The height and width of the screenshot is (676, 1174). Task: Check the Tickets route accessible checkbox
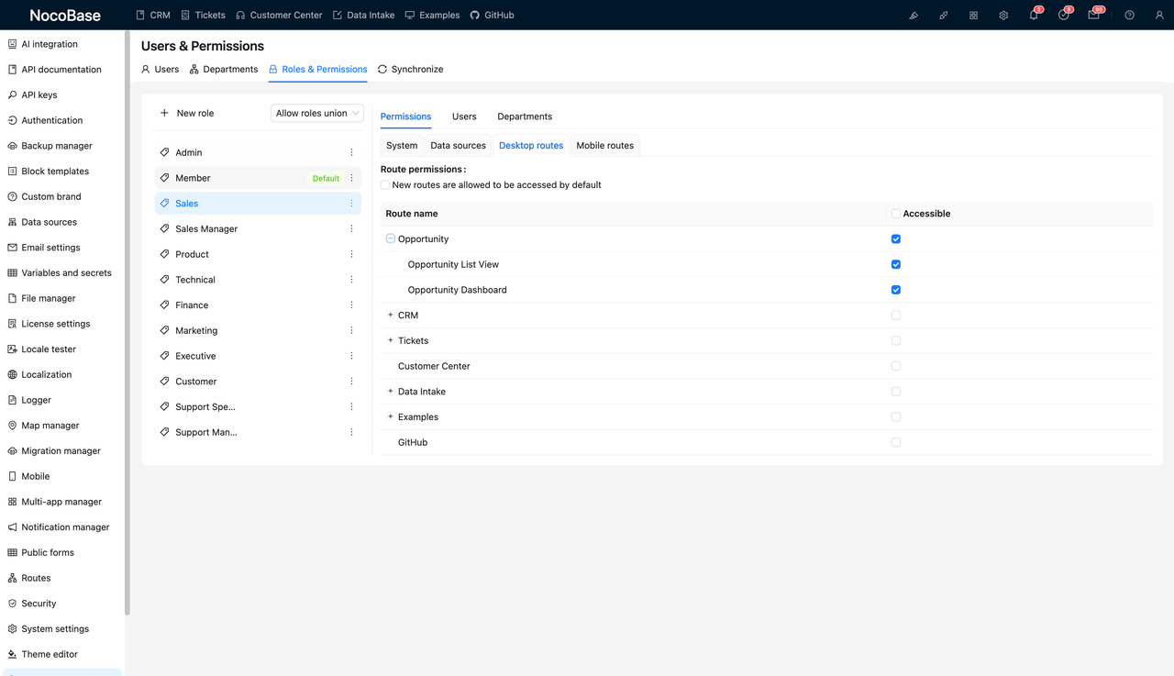[895, 340]
